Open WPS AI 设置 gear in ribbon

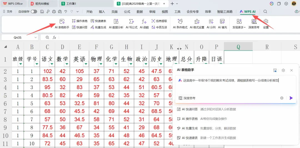[266, 24]
